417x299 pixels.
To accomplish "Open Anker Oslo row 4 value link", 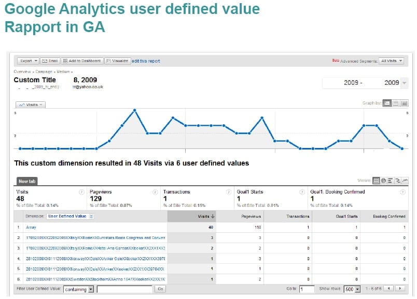I will pos(95,259).
